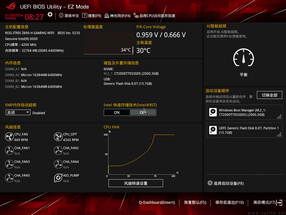The height and width of the screenshot is (215, 286).
Task: Click the Advanced Mode exit arrow icon
Action: [280, 202]
